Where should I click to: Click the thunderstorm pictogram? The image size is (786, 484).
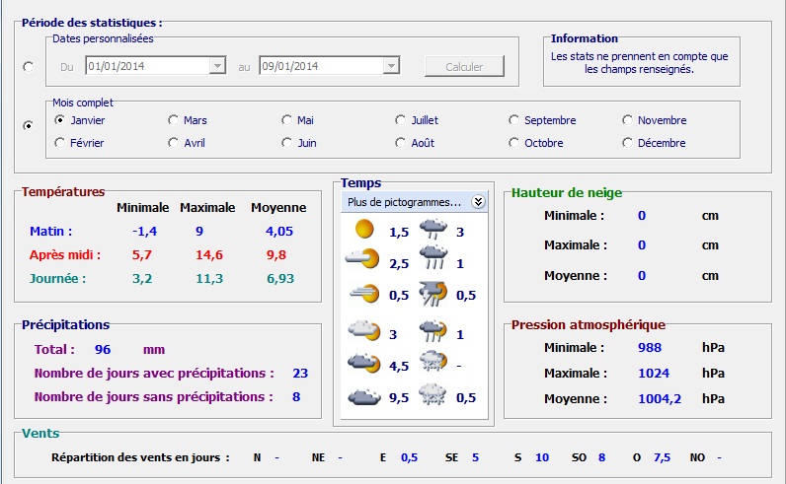tap(433, 294)
